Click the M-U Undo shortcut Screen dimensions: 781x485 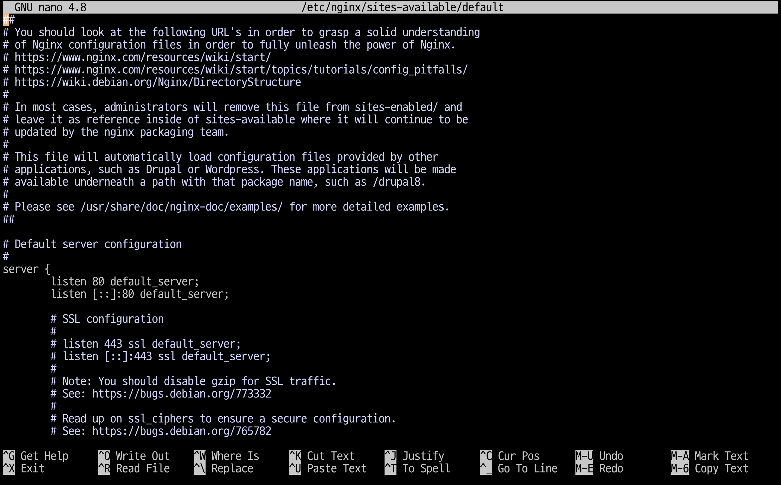pyautogui.click(x=599, y=456)
